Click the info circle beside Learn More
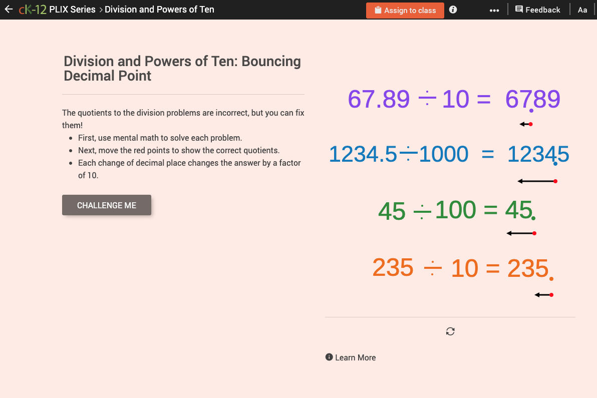 click(329, 357)
